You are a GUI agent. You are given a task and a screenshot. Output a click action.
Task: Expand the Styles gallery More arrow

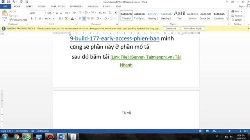(227, 19)
